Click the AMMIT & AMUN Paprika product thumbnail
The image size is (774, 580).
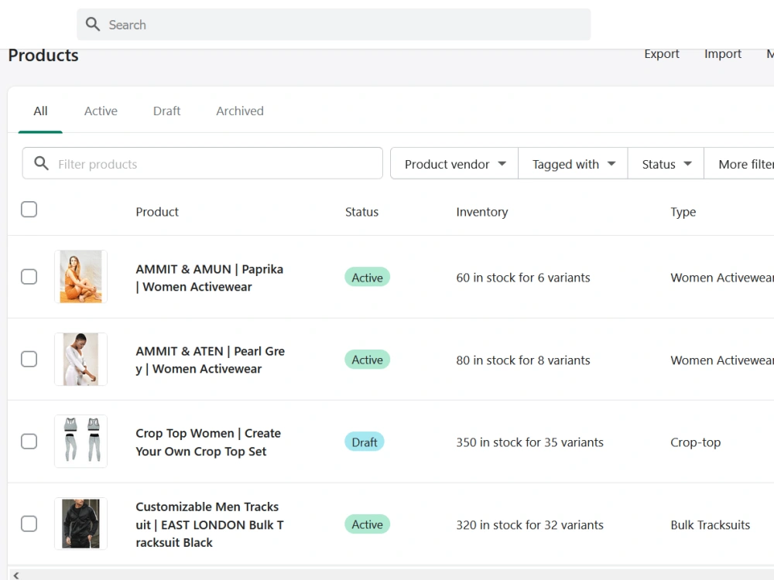coord(80,276)
